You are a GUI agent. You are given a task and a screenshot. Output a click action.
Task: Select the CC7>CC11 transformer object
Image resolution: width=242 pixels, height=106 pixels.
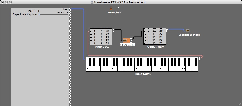coord(126,40)
